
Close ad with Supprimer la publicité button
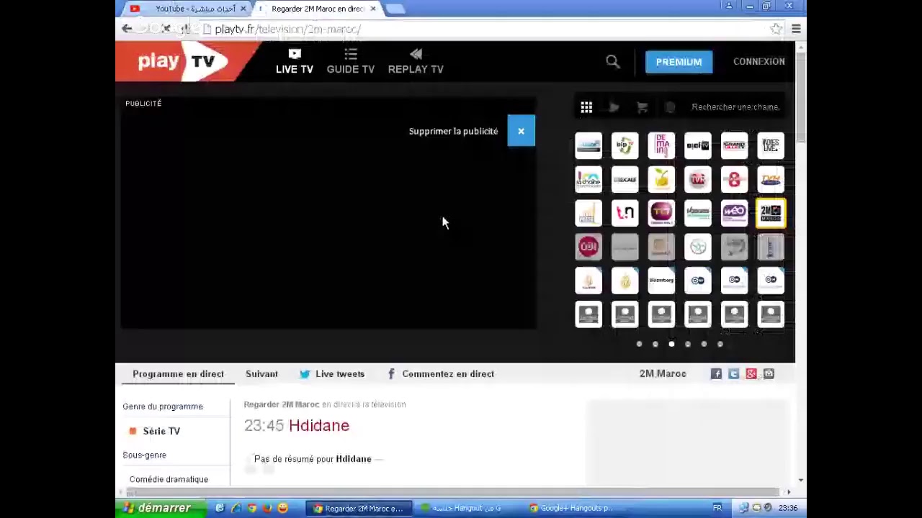pyautogui.click(x=521, y=131)
